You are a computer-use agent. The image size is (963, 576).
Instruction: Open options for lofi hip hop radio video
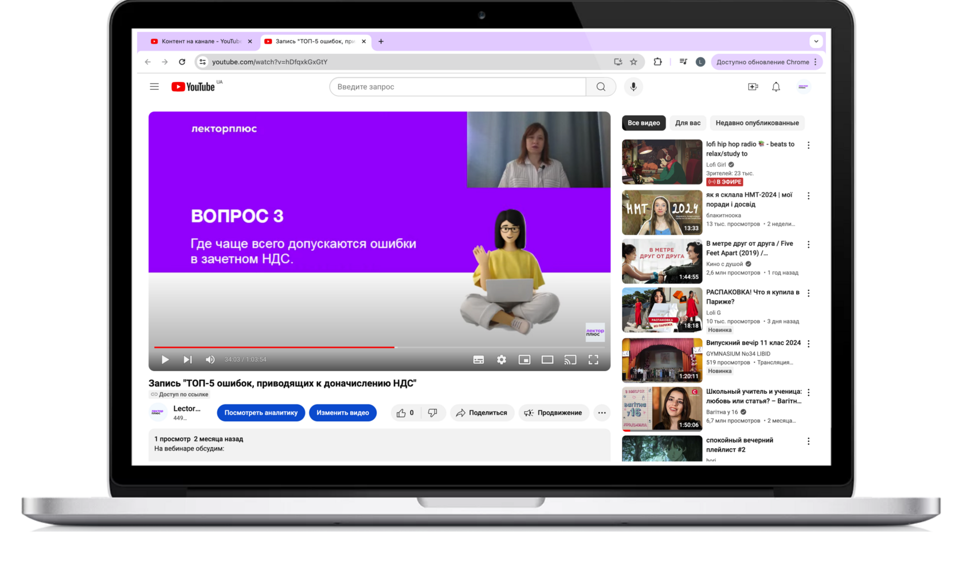click(809, 145)
